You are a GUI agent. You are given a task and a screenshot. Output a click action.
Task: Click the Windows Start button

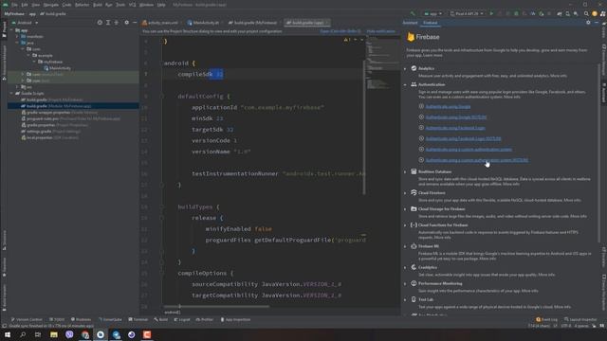click(8, 334)
